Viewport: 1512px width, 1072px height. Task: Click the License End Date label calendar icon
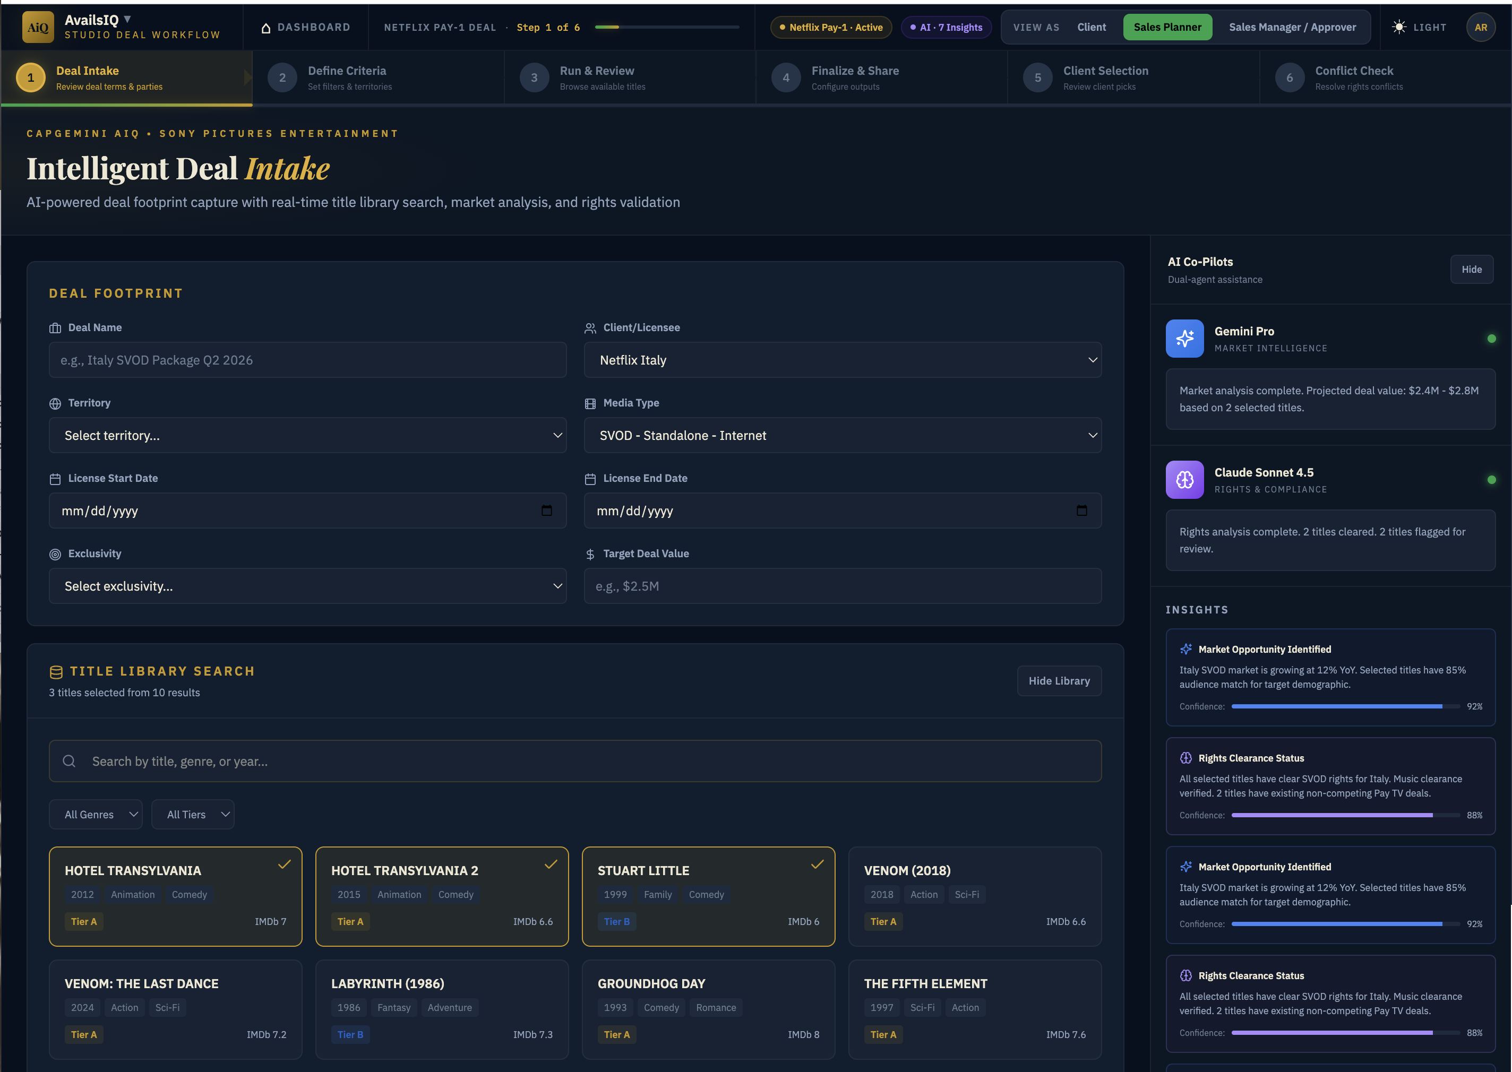(x=590, y=479)
